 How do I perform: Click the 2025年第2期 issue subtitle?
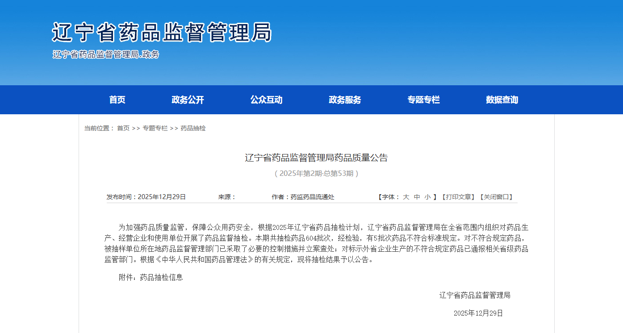(x=316, y=173)
